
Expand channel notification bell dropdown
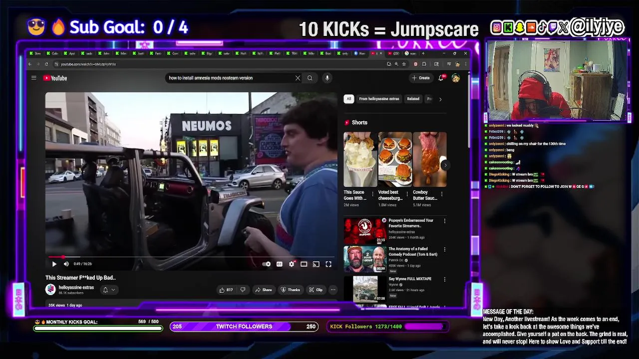tap(109, 290)
